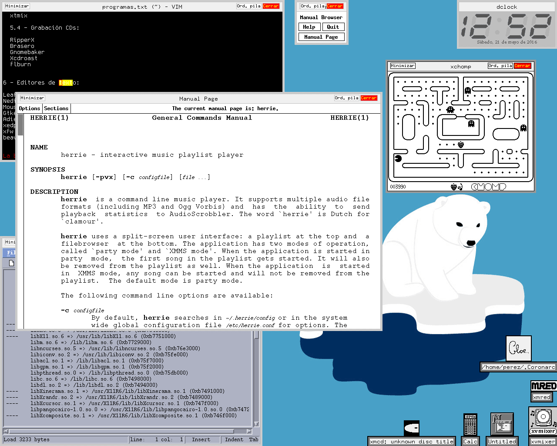This screenshot has width=557, height=446.
Task: Click the editor's scroll-left arrow
Action: 6,432
